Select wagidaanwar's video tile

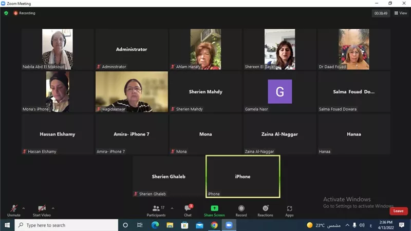(132, 92)
